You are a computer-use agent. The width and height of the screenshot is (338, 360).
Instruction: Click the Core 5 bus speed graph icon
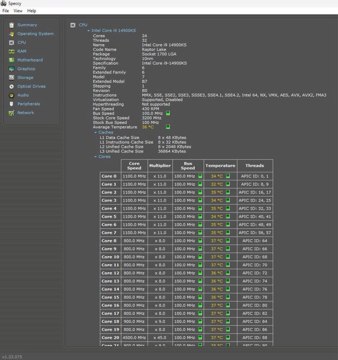click(200, 216)
